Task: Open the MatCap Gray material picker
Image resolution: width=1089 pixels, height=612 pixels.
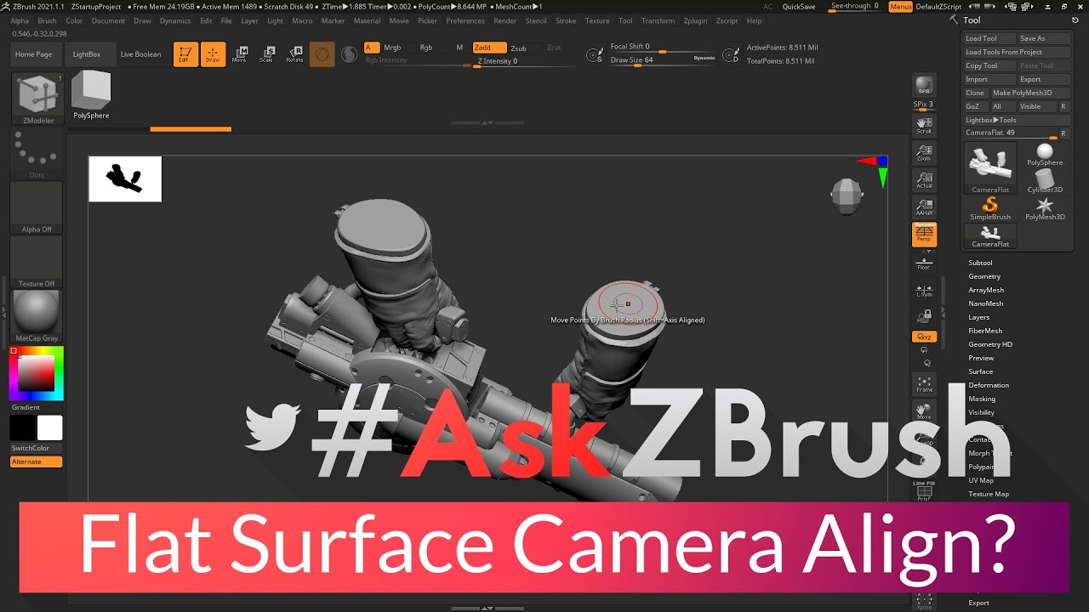Action: 37,316
